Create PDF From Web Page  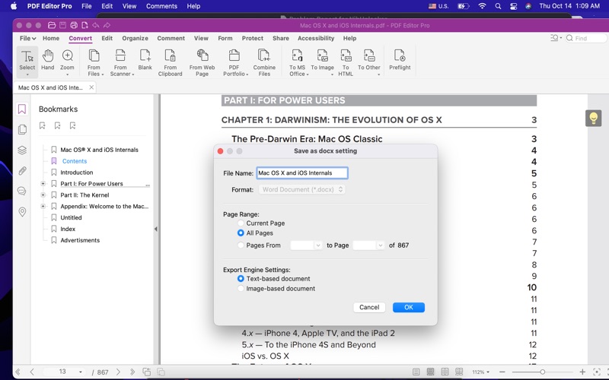point(202,62)
